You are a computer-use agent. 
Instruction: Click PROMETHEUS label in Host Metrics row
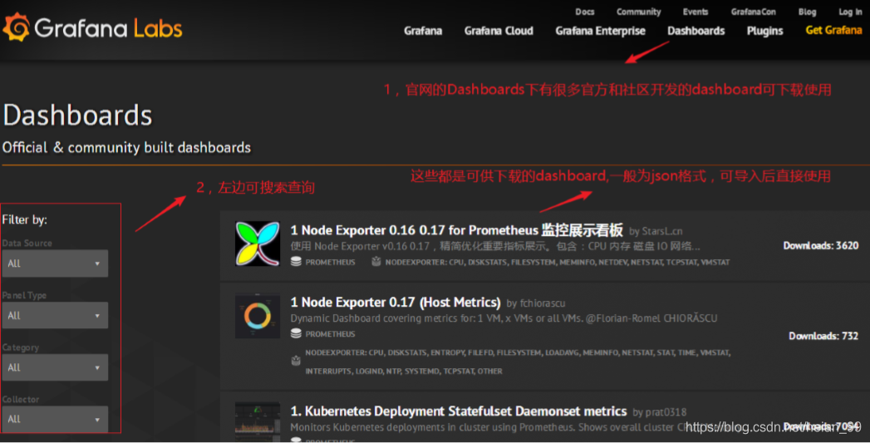coord(330,334)
